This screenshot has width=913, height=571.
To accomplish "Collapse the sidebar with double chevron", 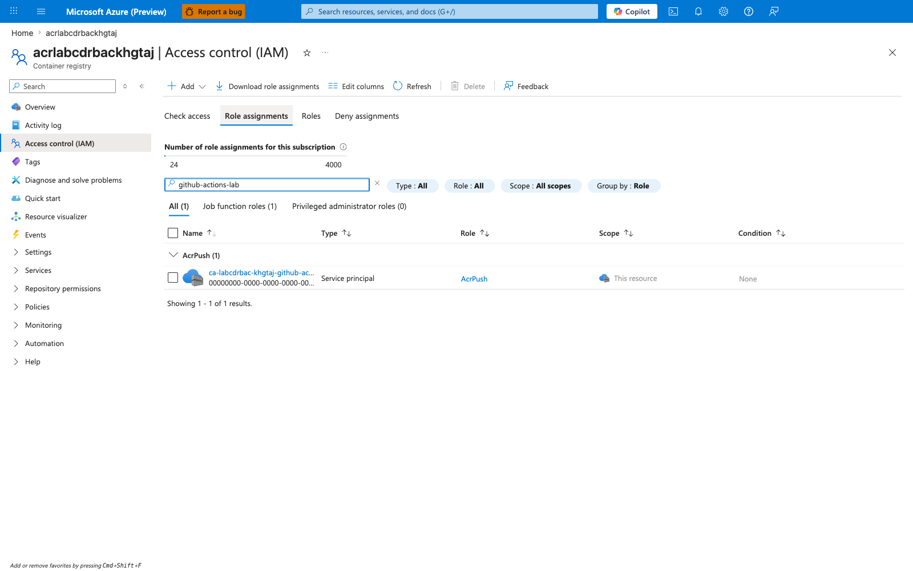I will point(142,86).
